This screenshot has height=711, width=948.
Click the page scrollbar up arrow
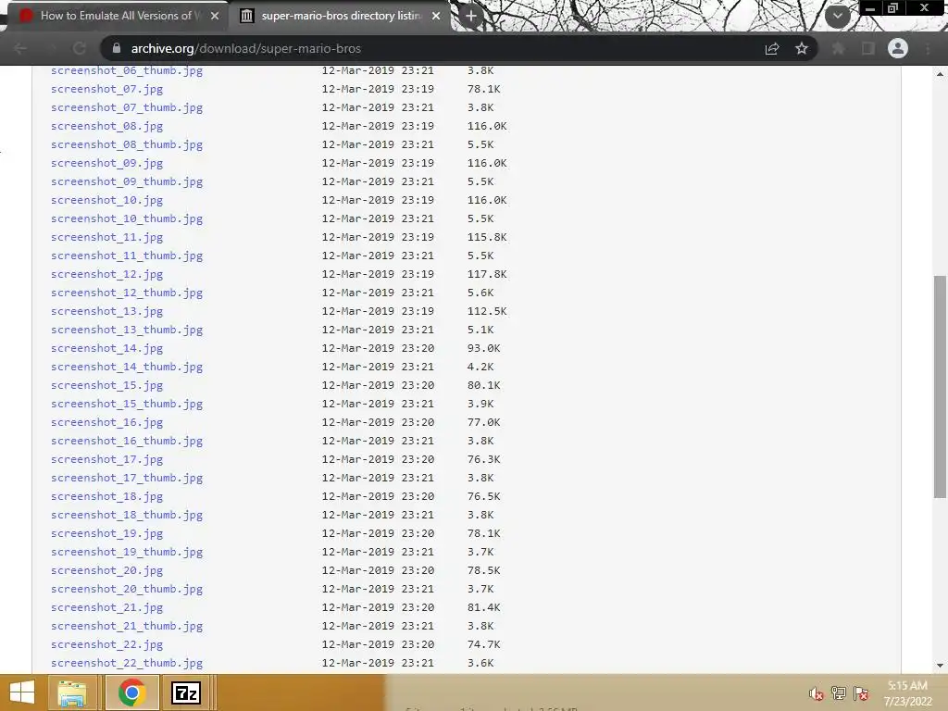(940, 74)
